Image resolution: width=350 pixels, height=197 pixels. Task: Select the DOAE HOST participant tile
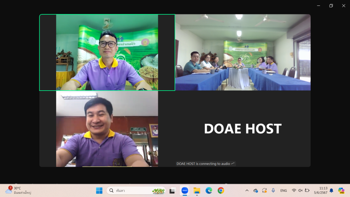point(243,129)
